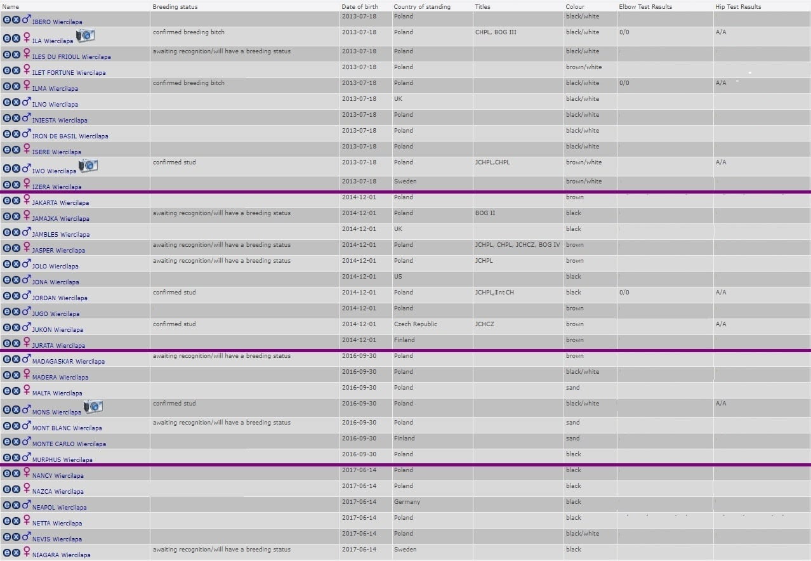811x561 pixels.
Task: Click the 'e' icon for ILES DU FRIOUL
Action: click(7, 53)
